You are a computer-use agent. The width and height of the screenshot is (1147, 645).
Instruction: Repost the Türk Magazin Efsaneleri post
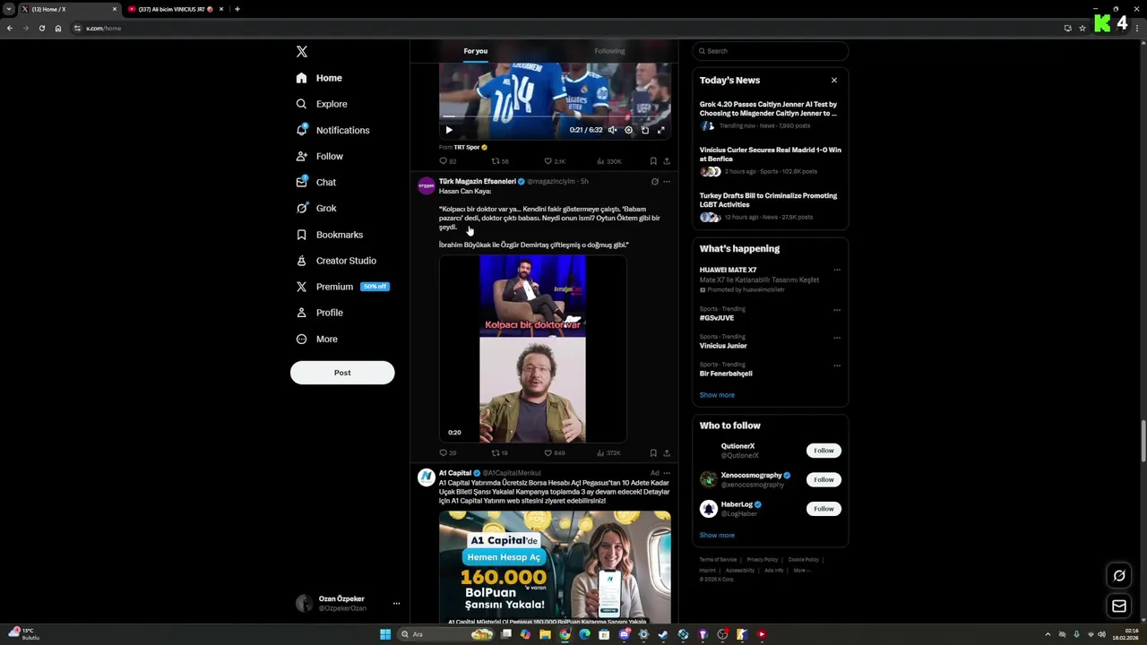500,453
